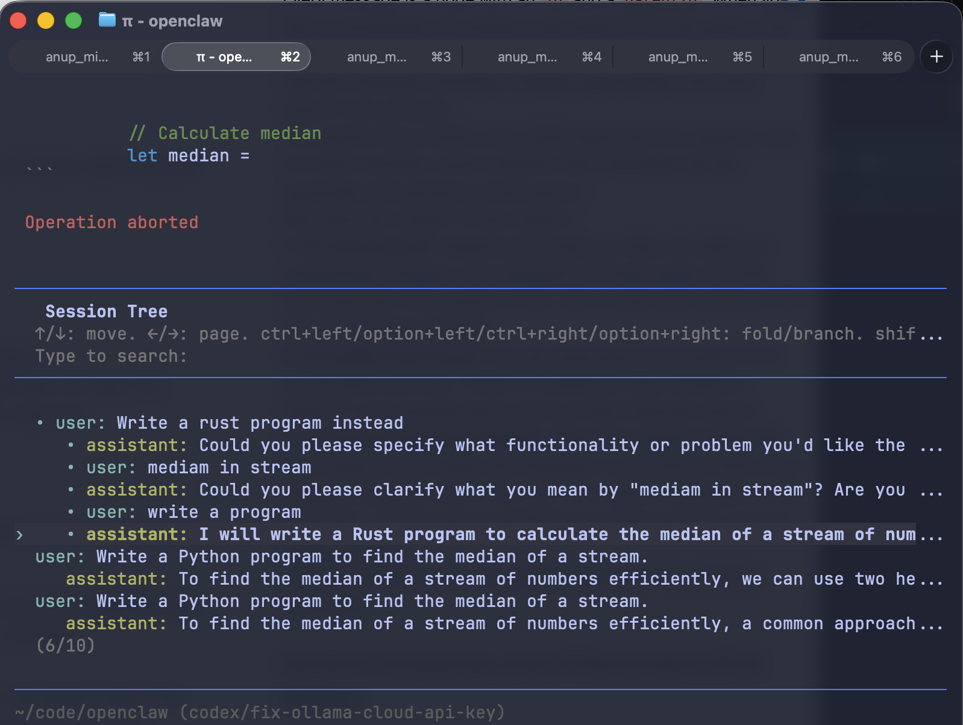This screenshot has width=963, height=725.
Task: Open a new terminal tab with plus button
Action: [x=936, y=57]
